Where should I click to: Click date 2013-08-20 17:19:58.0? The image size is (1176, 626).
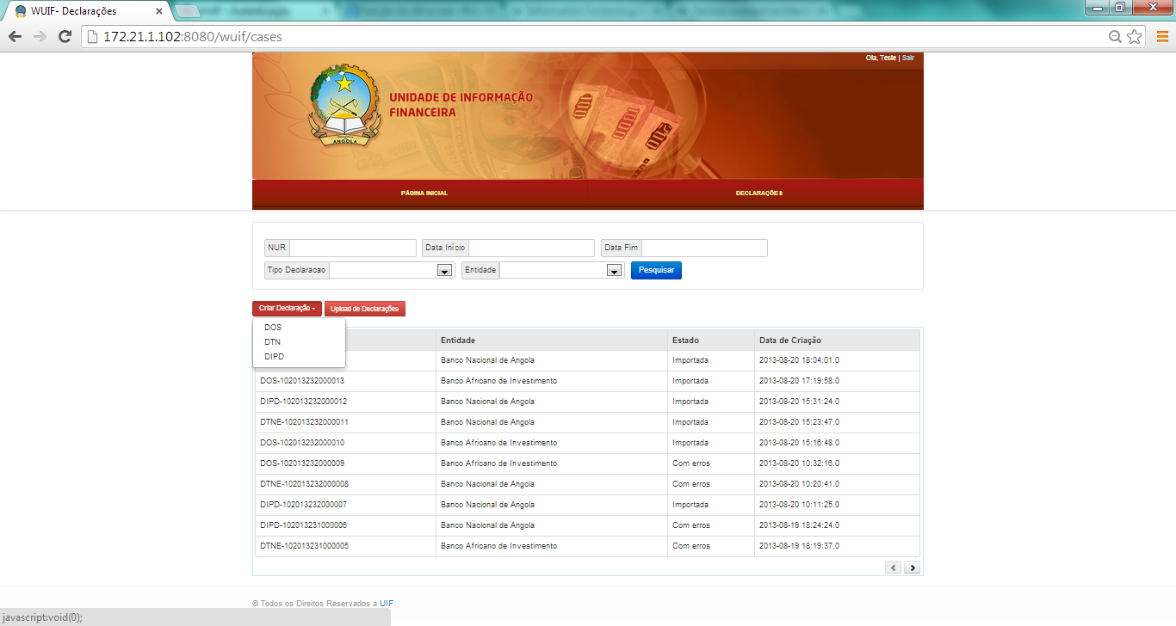coord(799,381)
